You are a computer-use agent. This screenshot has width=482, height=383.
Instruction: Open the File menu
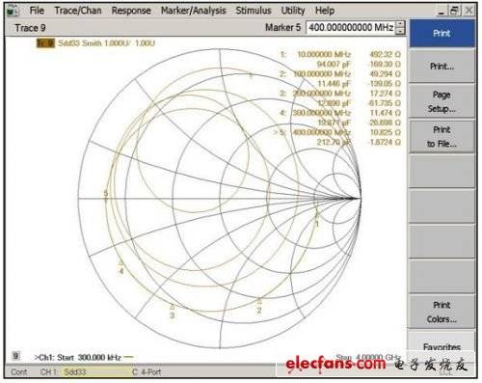pyautogui.click(x=37, y=11)
